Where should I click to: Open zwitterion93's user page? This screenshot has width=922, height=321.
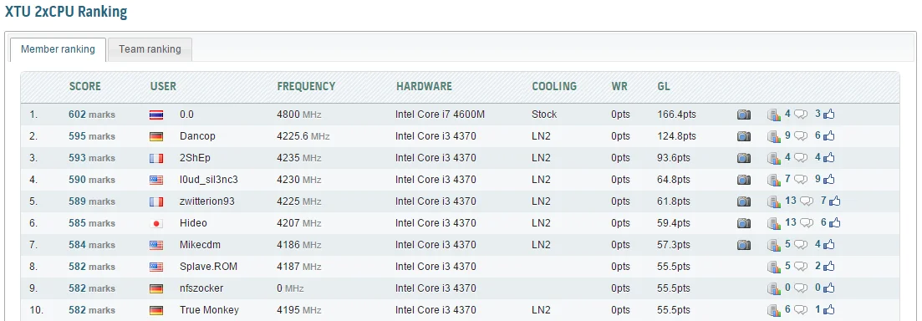207,201
